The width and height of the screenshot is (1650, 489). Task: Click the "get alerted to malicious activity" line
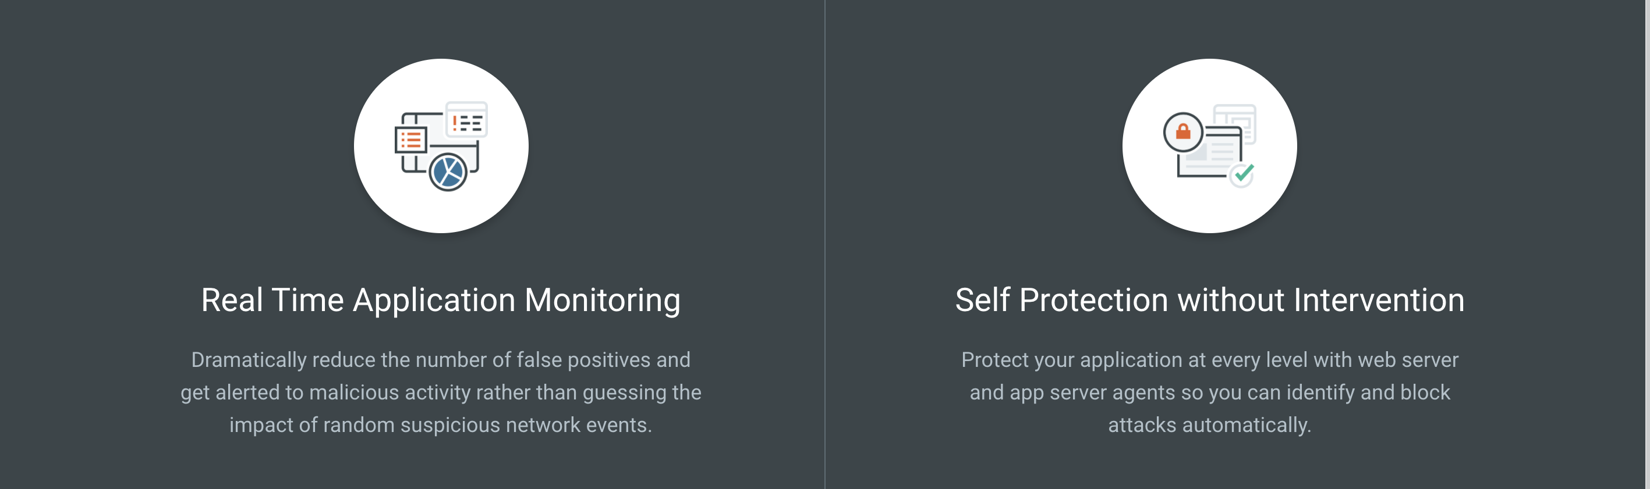441,392
